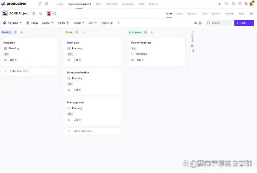Click assignee icon on Kick-off meeting card
Screen dimensions: 257x173
pyautogui.click(x=132, y=60)
